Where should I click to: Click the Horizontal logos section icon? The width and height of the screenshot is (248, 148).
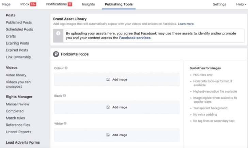tap(56, 54)
